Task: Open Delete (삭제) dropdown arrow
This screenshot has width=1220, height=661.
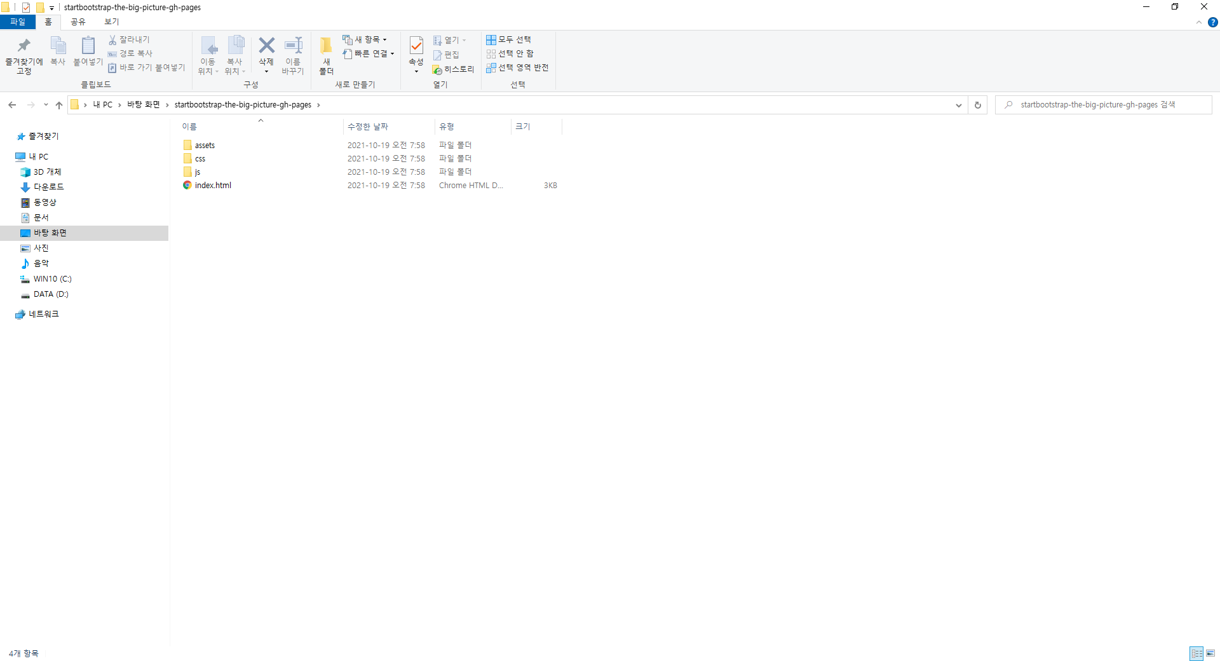Action: (x=266, y=71)
